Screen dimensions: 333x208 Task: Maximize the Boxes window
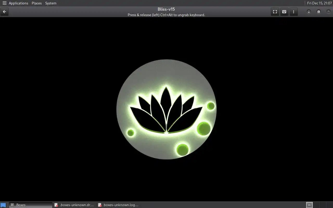pyautogui.click(x=319, y=12)
